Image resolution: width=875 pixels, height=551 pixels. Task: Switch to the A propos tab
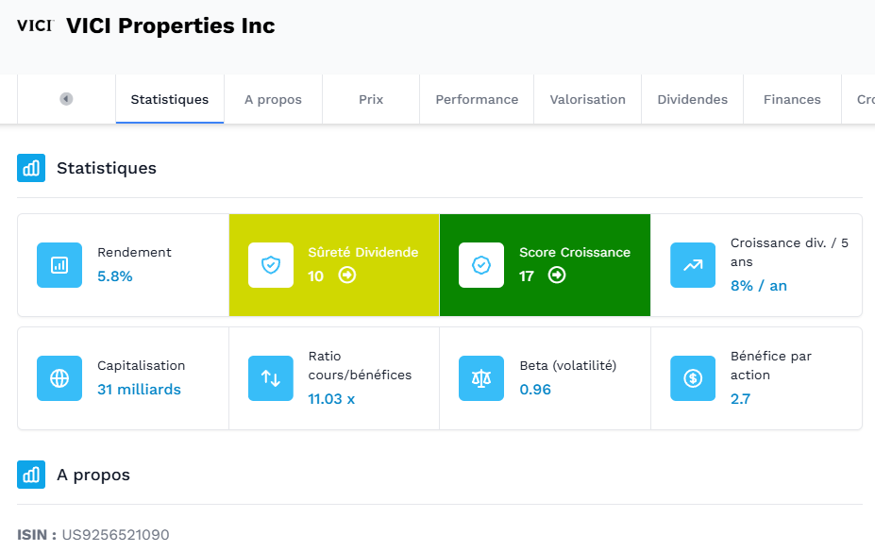273,99
